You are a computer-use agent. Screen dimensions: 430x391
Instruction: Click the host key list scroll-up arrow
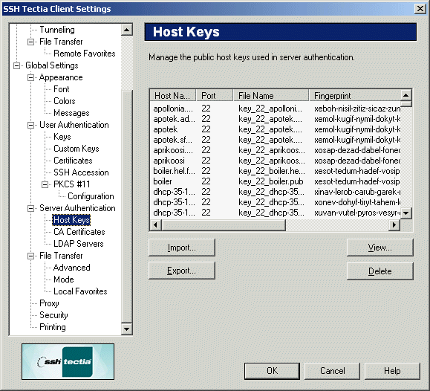tap(406, 95)
